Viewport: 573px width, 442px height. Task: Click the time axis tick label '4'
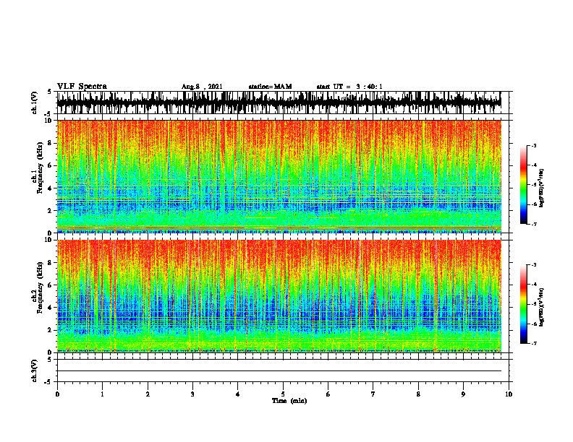[238, 394]
